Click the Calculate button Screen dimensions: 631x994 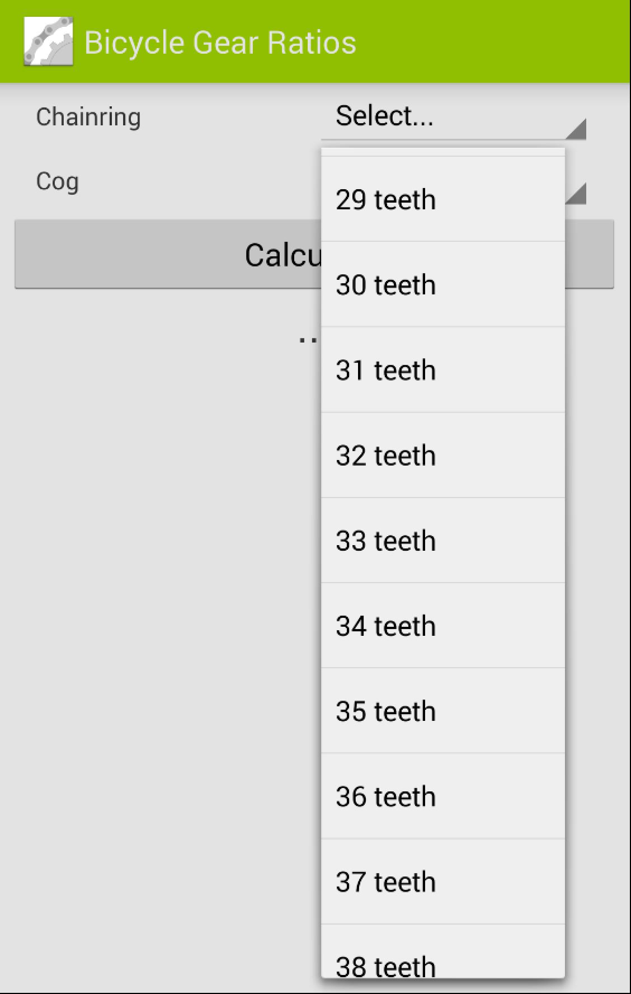click(x=168, y=255)
